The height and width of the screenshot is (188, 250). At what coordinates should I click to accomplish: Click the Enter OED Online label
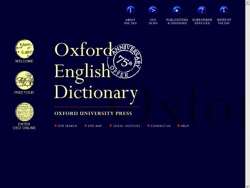click(x=24, y=126)
